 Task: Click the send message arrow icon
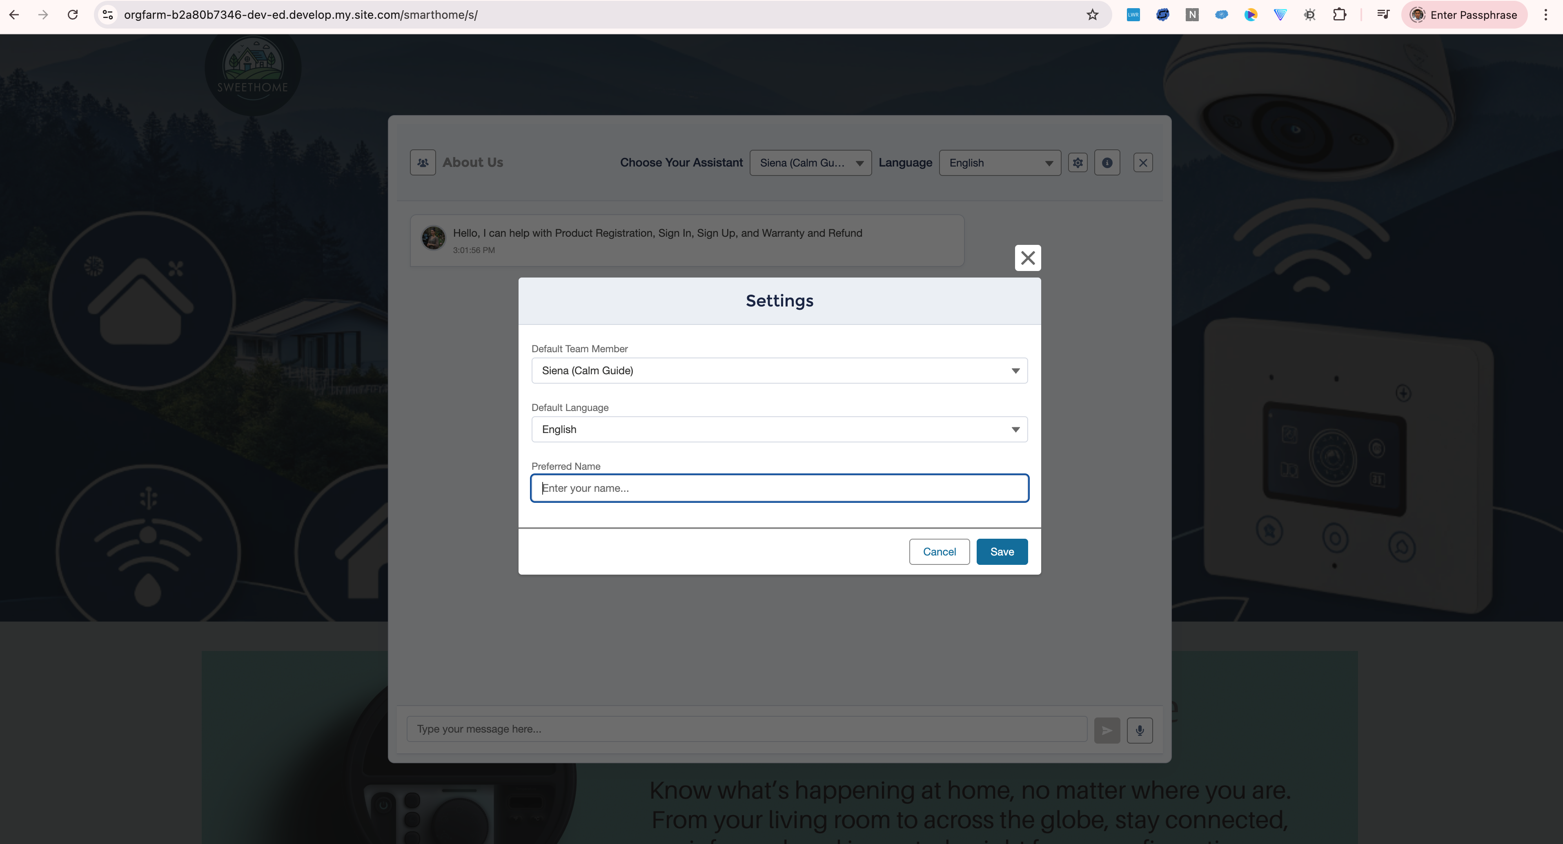[x=1107, y=730]
